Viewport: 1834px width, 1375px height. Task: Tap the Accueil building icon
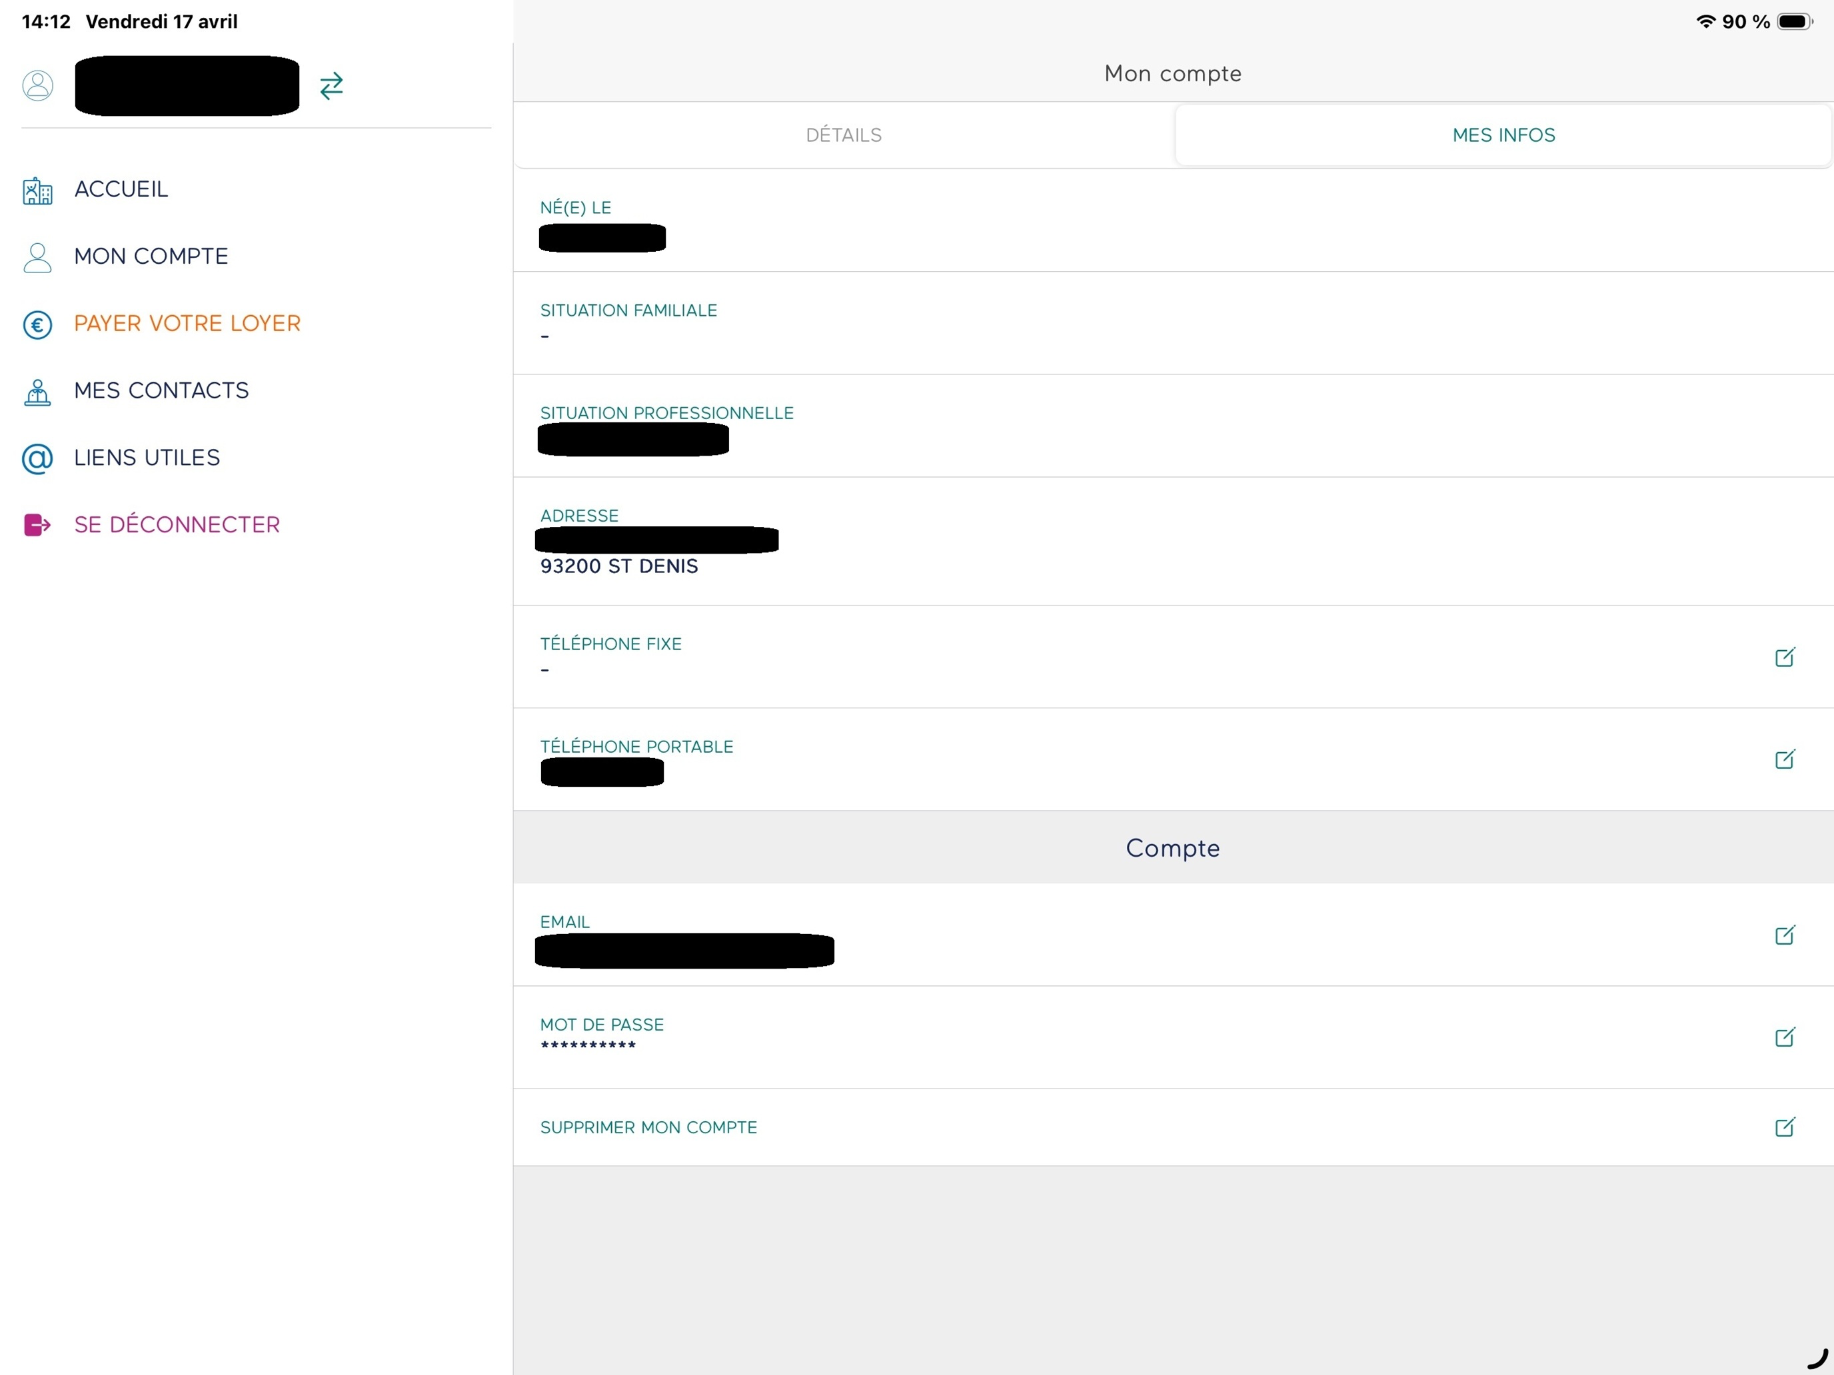37,191
